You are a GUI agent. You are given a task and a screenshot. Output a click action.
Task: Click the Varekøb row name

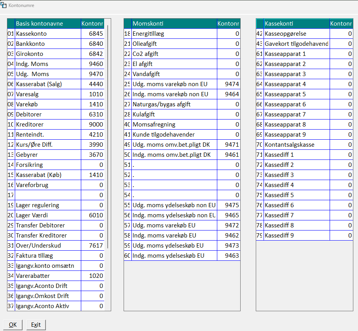click(x=48, y=104)
